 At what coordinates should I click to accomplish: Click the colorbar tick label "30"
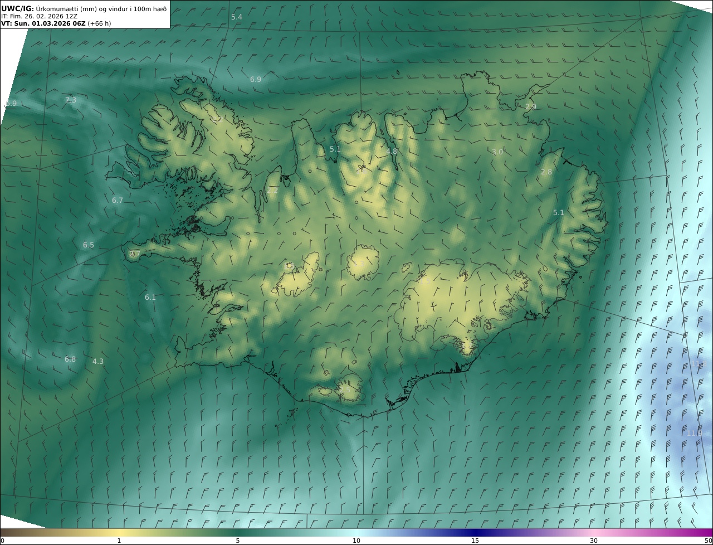pos(594,541)
